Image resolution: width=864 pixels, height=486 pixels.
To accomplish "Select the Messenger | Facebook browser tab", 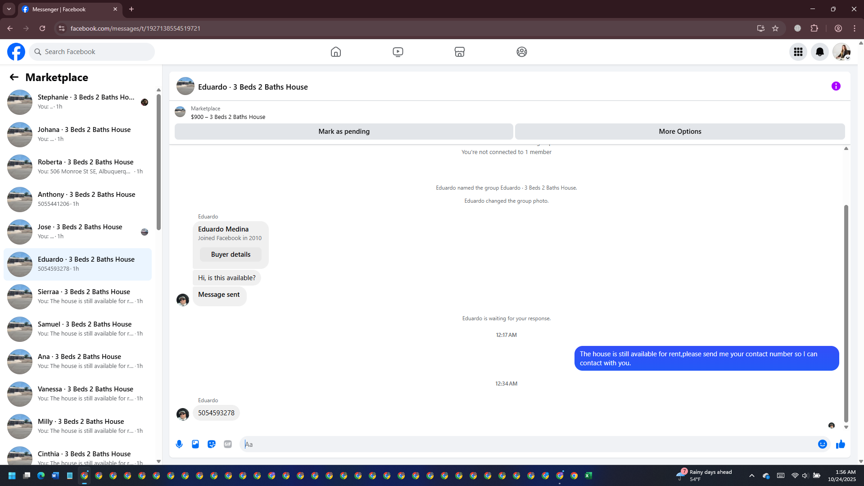I will (x=70, y=9).
